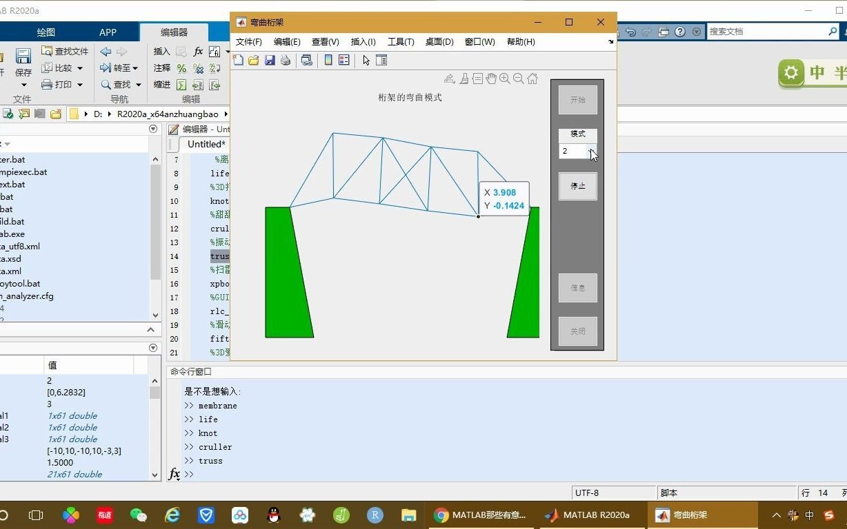Image resolution: width=847 pixels, height=529 pixels.
Task: Open the Property Inspector icon
Action: (381, 61)
